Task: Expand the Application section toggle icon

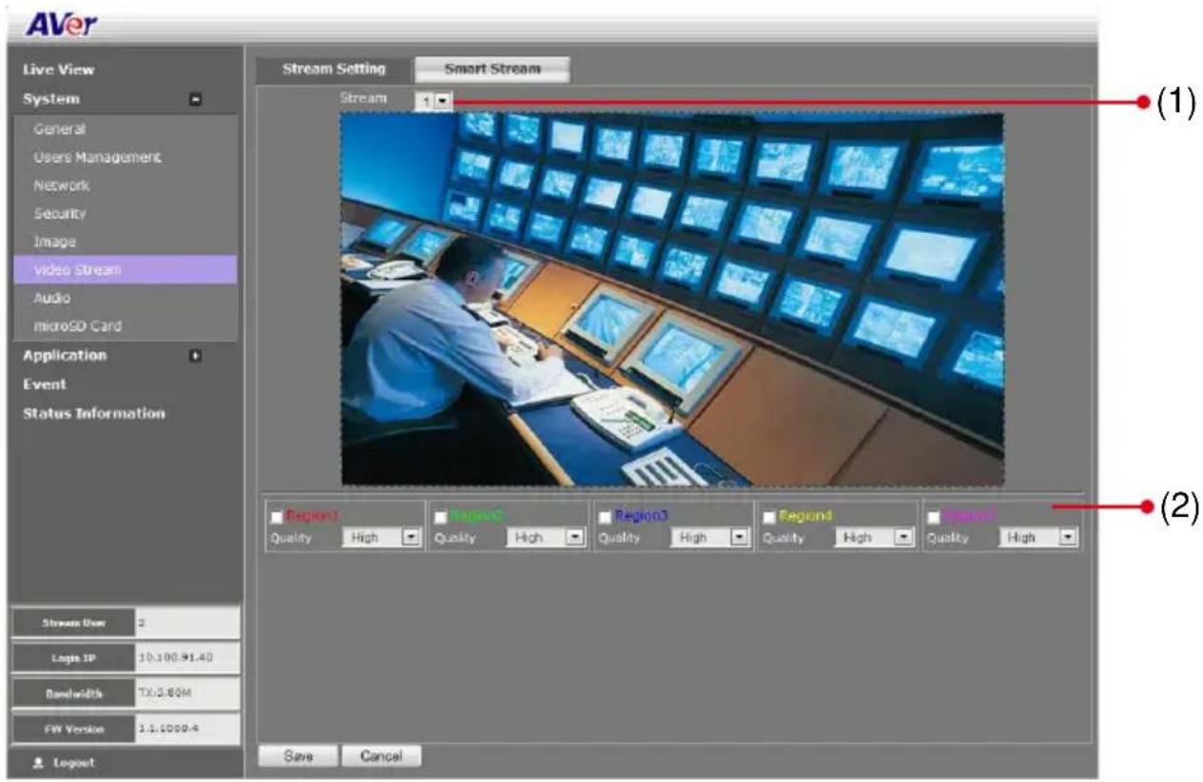Action: pos(195,356)
